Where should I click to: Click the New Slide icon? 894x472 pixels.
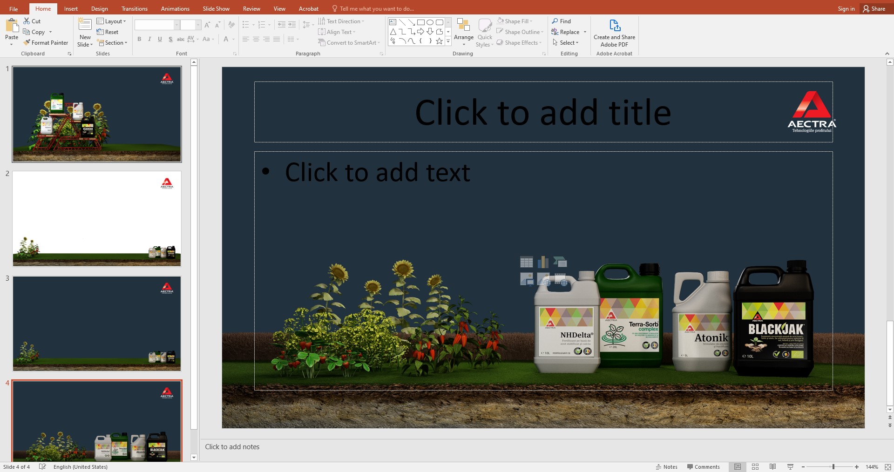[x=85, y=25]
